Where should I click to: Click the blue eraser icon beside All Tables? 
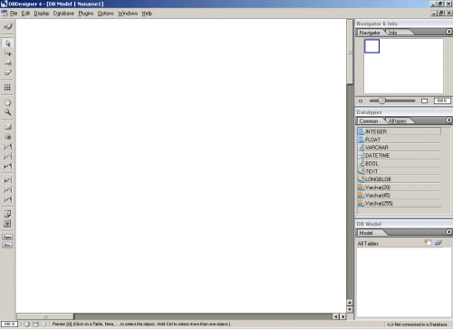tap(439, 242)
